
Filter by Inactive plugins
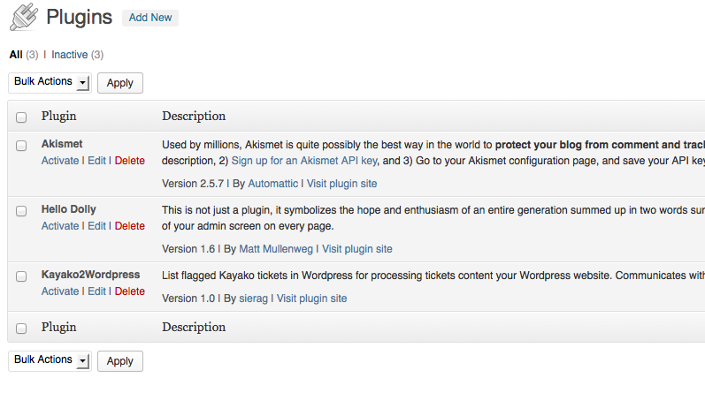pyautogui.click(x=69, y=55)
